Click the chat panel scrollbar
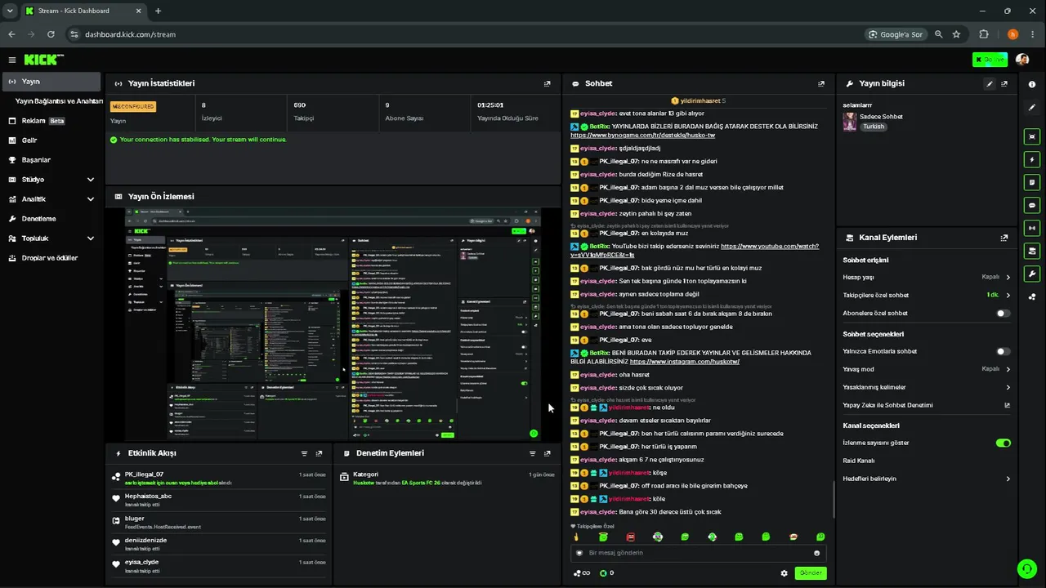 [834, 500]
